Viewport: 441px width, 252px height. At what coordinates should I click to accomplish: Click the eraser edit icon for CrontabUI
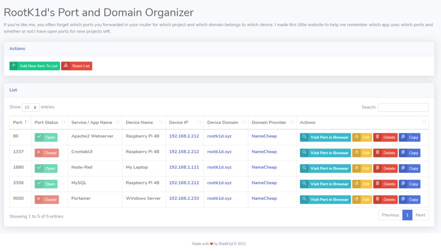(357, 152)
